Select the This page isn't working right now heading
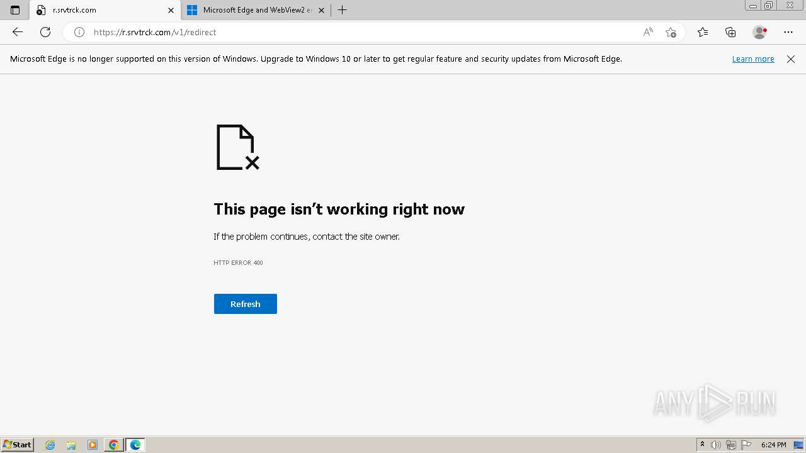 (x=339, y=210)
